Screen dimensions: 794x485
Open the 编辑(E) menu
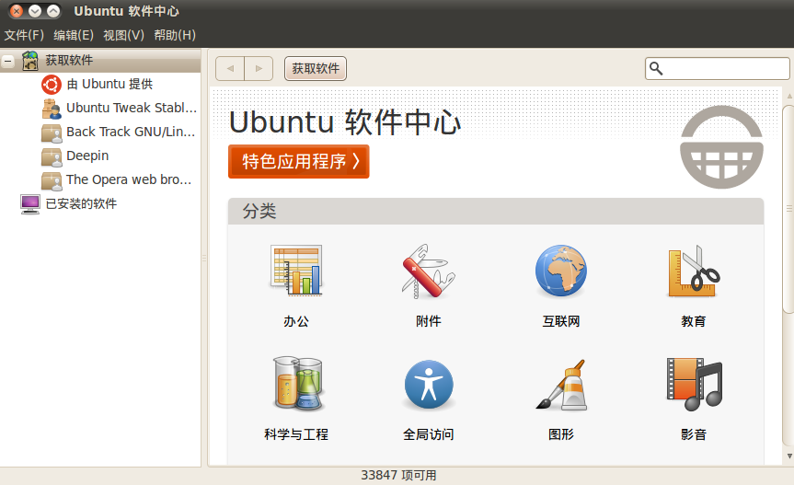(74, 35)
